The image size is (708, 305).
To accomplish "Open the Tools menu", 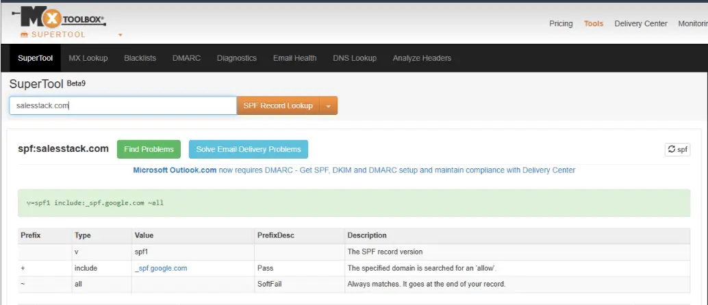I will (594, 23).
